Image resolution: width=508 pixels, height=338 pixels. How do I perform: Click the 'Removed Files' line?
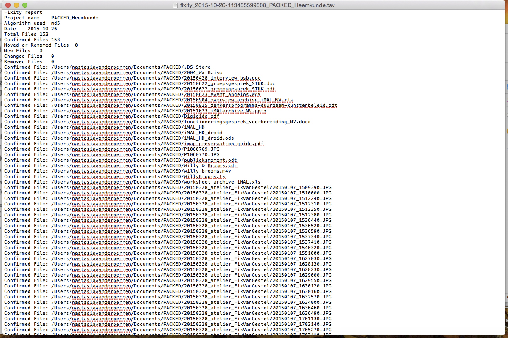[23, 62]
